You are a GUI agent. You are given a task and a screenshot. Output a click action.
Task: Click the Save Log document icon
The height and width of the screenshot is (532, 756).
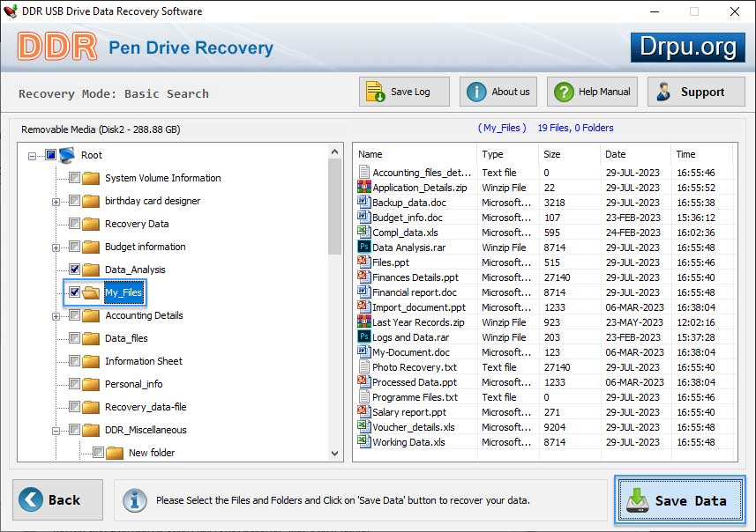tap(375, 92)
